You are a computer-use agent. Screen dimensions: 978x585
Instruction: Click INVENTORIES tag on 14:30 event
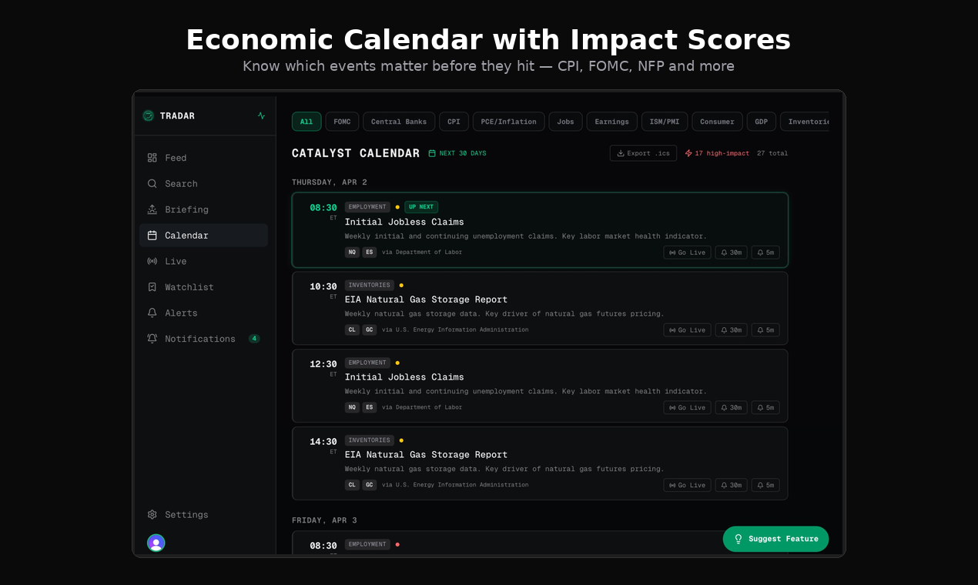click(x=370, y=440)
